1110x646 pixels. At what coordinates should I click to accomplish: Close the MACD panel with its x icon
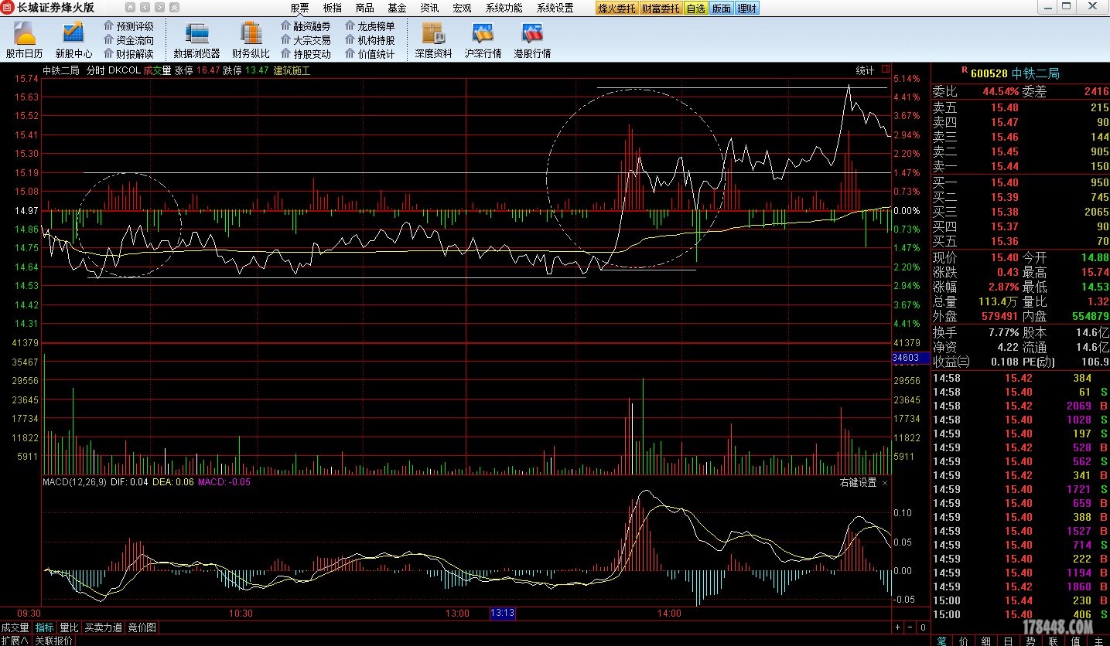(x=885, y=482)
